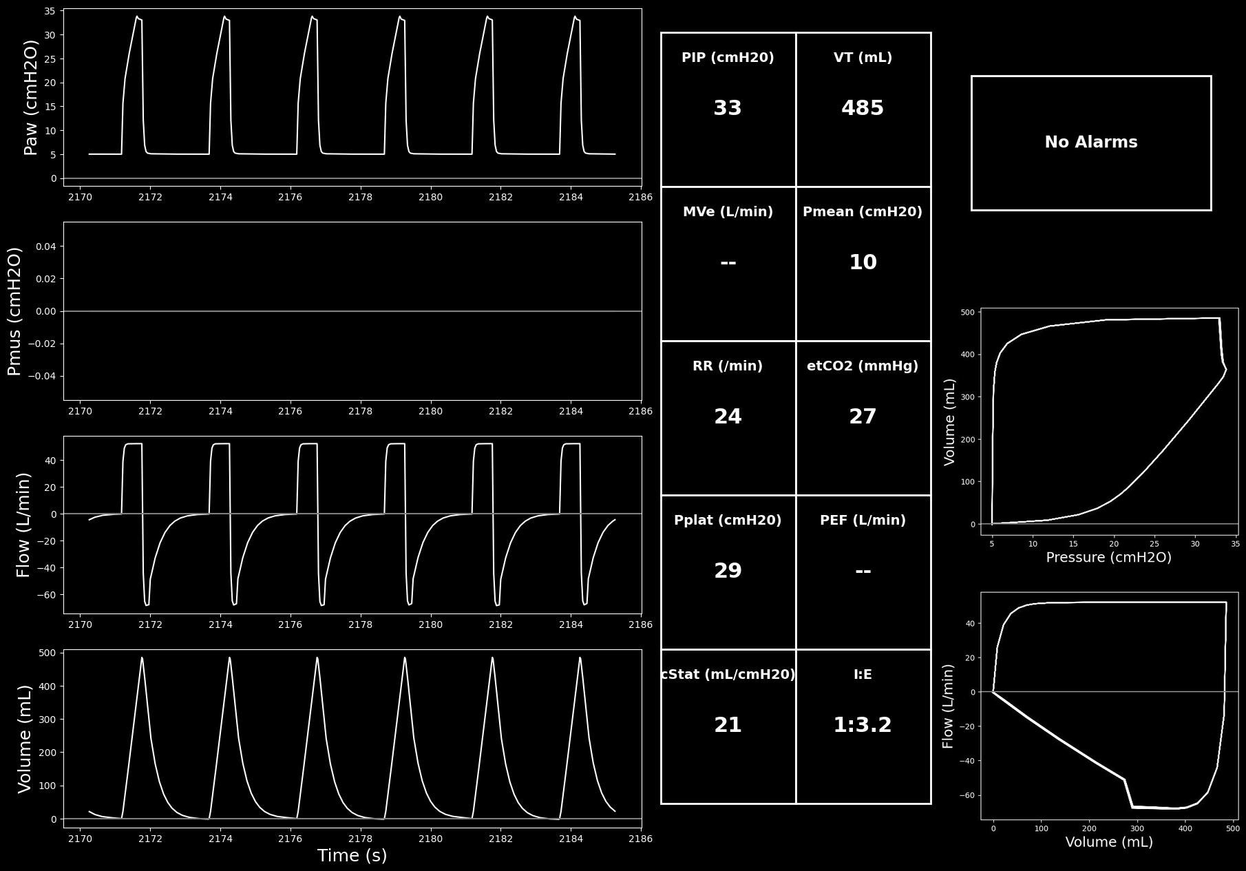Select the MVe (L/min) label

tap(728, 212)
